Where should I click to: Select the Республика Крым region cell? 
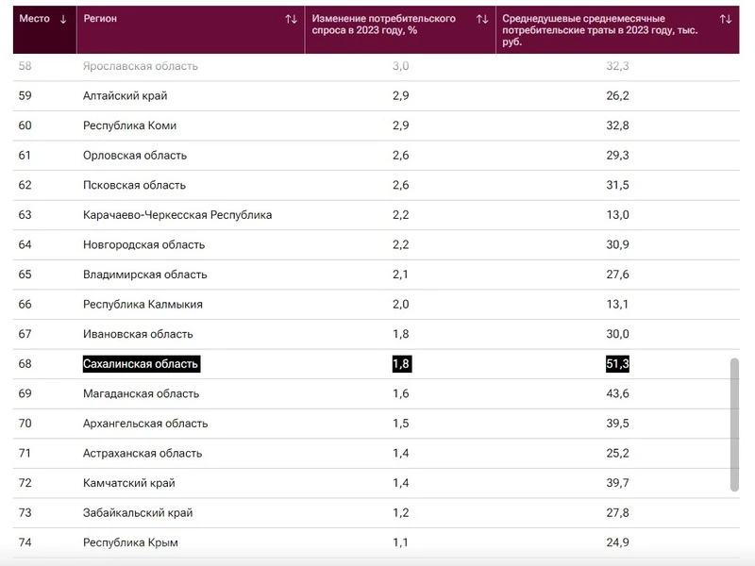click(130, 542)
